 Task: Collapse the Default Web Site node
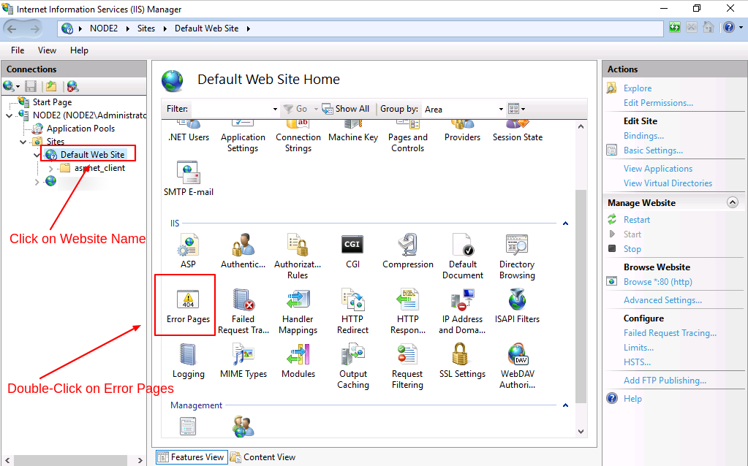pyautogui.click(x=37, y=155)
